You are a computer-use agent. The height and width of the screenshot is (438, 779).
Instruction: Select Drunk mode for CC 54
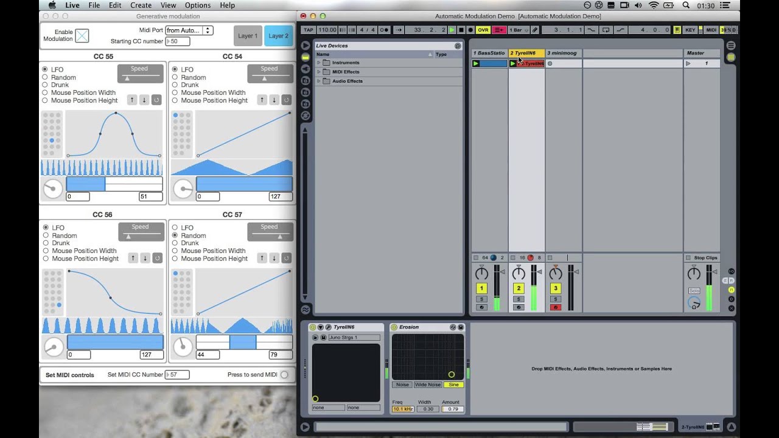point(175,85)
